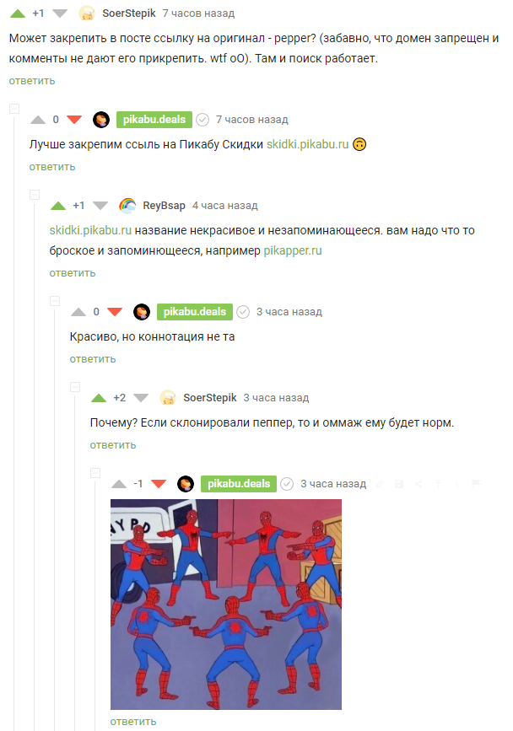The width and height of the screenshot is (513, 731).
Task: Open SoerStepik's profile name in the top comment
Action: tap(129, 13)
